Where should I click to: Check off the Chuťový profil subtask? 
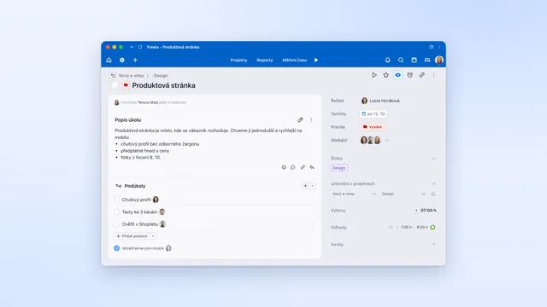click(x=117, y=200)
